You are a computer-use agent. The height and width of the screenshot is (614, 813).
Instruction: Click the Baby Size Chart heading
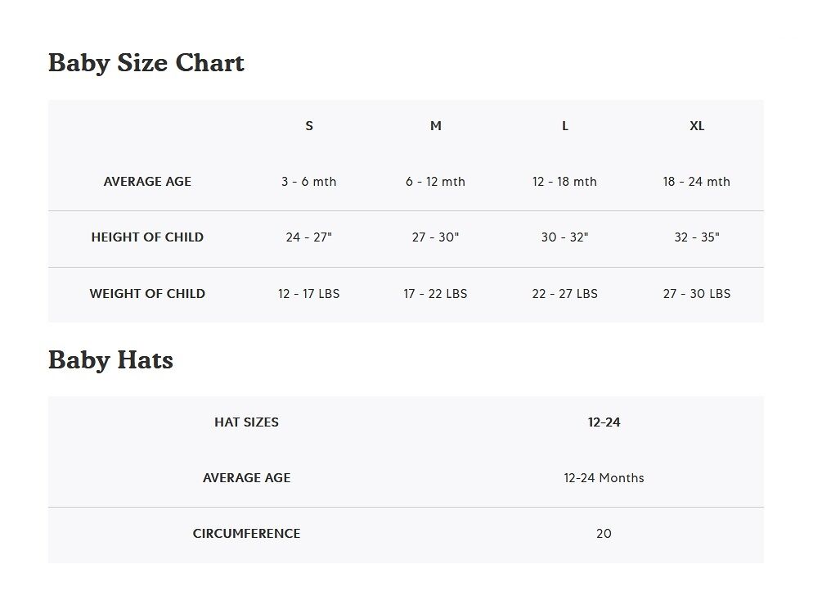146,63
